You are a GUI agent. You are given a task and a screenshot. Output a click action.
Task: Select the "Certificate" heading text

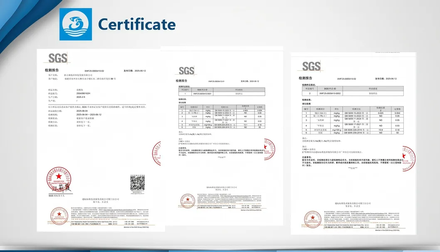[137, 24]
